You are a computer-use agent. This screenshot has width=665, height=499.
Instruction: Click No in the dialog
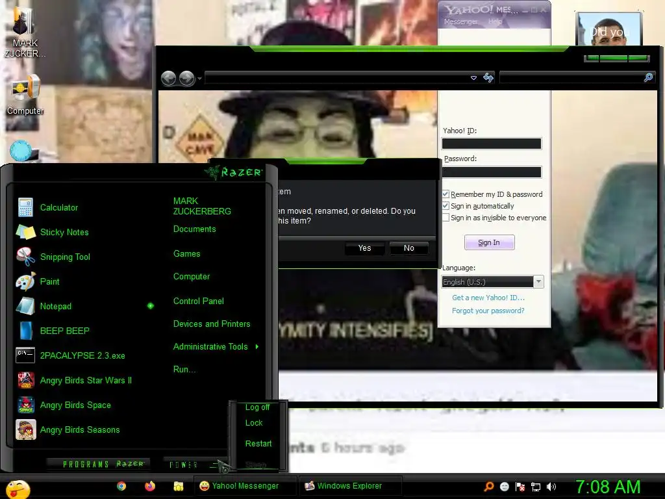click(x=409, y=248)
